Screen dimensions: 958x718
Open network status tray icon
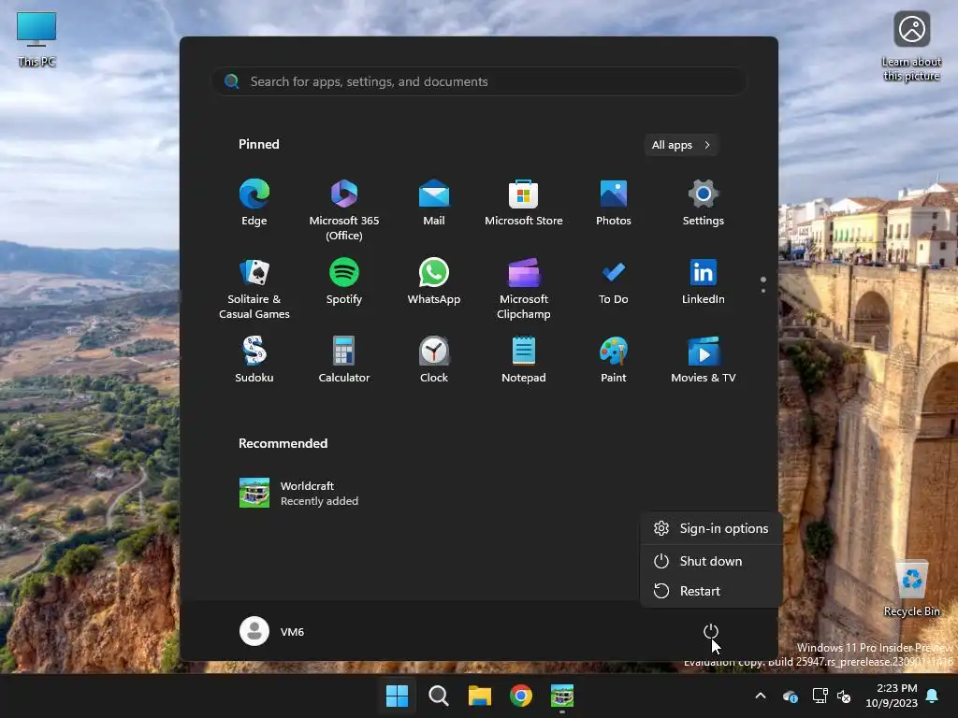pos(820,696)
